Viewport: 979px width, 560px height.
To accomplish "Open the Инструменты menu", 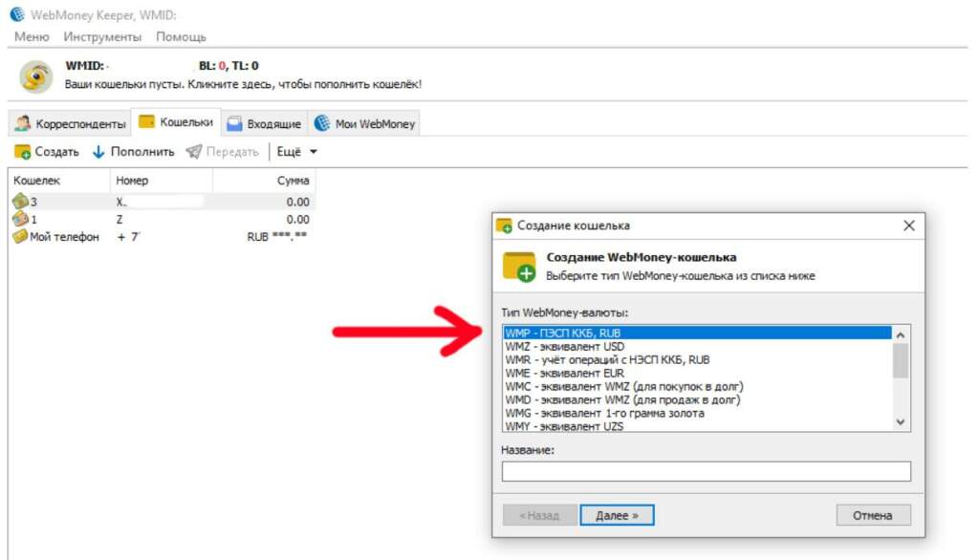I will point(102,36).
